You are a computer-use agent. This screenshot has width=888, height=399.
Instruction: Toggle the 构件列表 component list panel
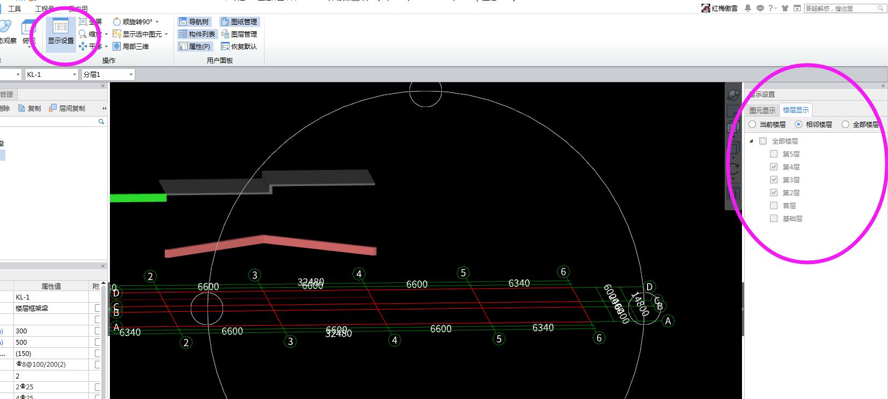197,34
